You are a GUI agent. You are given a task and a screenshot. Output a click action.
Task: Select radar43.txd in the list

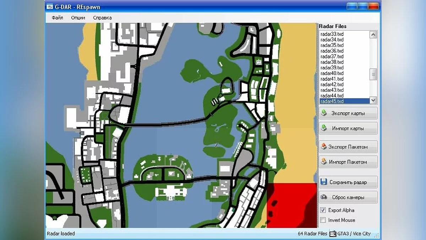(x=344, y=90)
